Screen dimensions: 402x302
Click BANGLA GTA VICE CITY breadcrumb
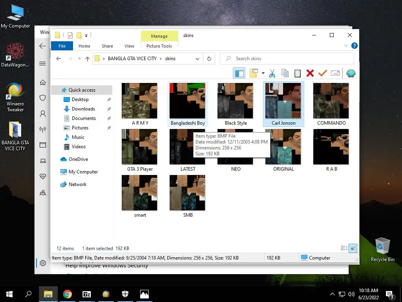[132, 59]
